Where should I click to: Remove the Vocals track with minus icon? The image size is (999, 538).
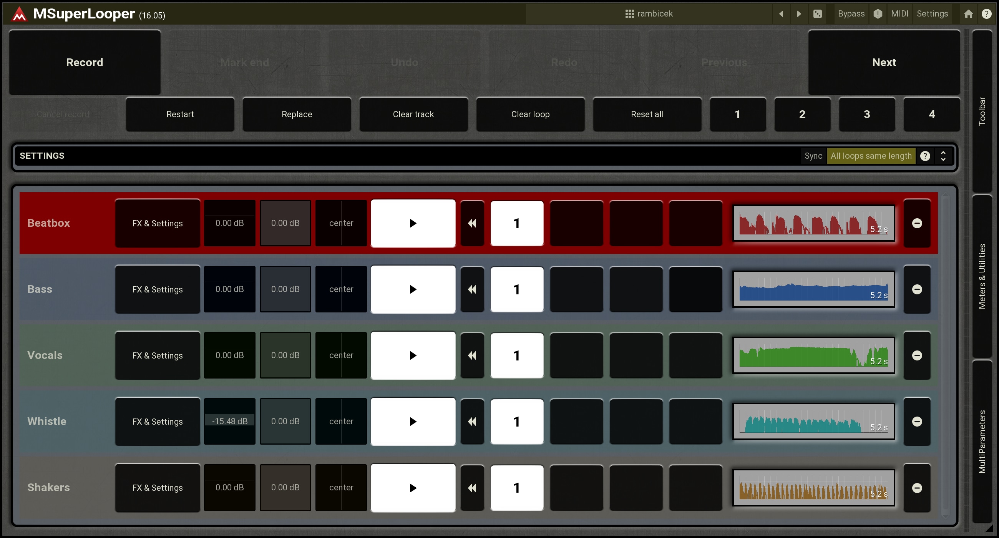917,355
